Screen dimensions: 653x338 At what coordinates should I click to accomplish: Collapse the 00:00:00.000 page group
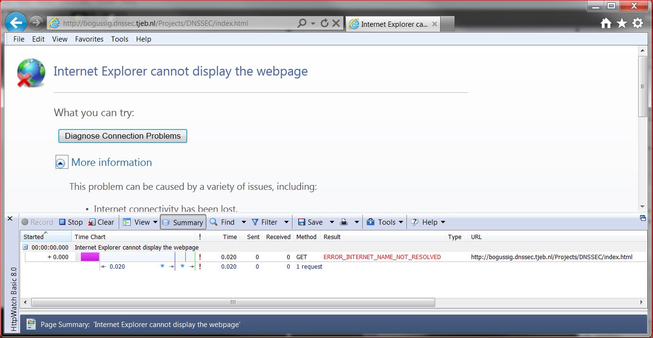click(x=25, y=247)
